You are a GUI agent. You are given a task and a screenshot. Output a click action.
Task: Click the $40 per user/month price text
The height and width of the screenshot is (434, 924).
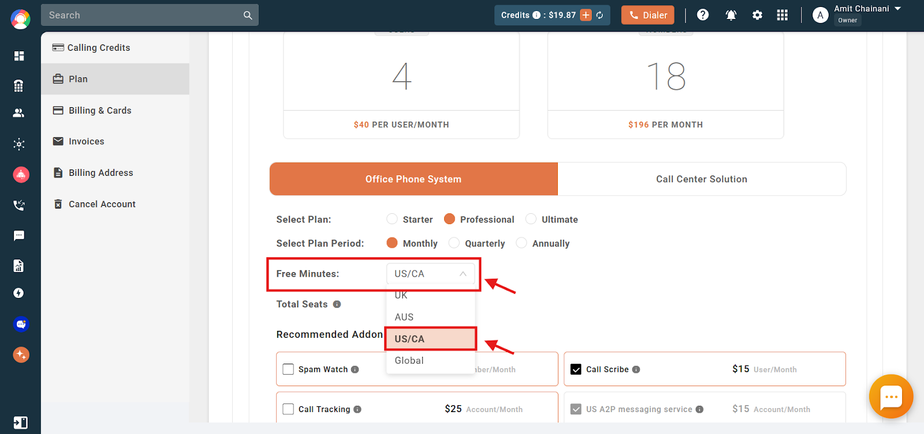(401, 124)
